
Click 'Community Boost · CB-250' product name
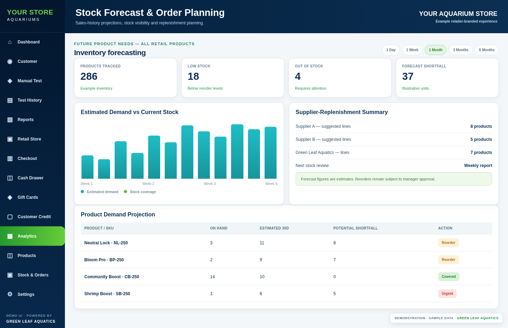click(x=112, y=277)
